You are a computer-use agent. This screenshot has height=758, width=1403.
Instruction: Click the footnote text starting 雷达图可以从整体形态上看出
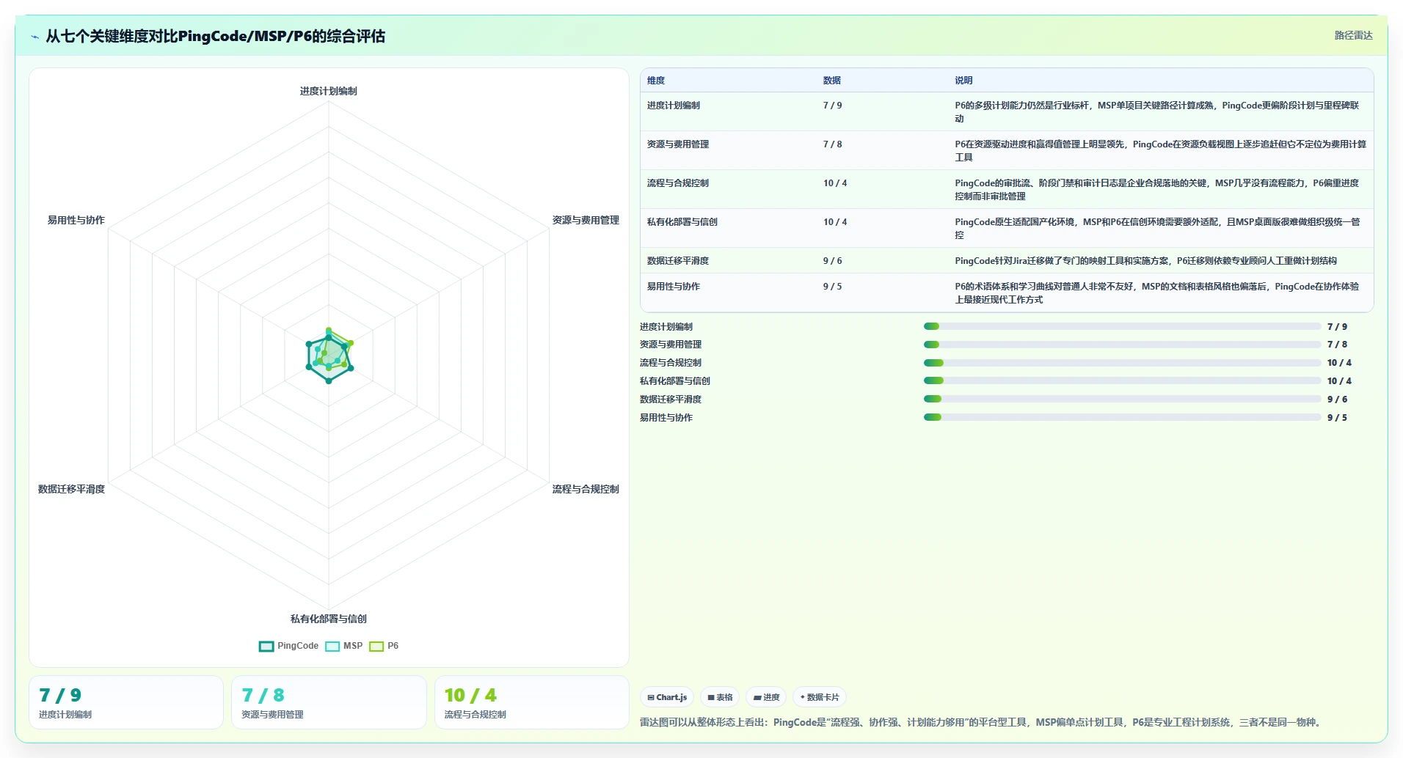tap(982, 723)
